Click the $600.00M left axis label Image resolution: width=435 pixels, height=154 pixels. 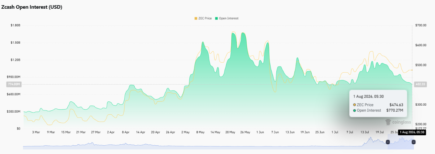point(14,94)
